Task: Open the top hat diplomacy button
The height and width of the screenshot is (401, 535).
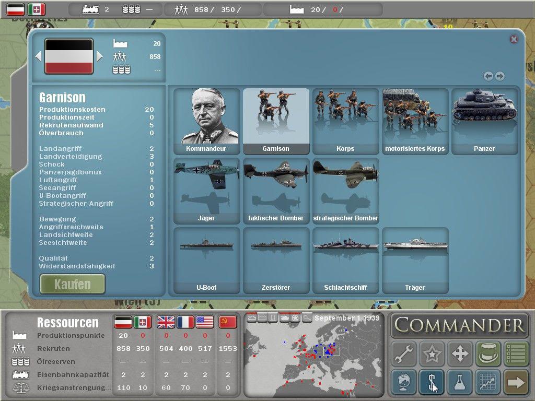Action: pyautogui.click(x=489, y=353)
